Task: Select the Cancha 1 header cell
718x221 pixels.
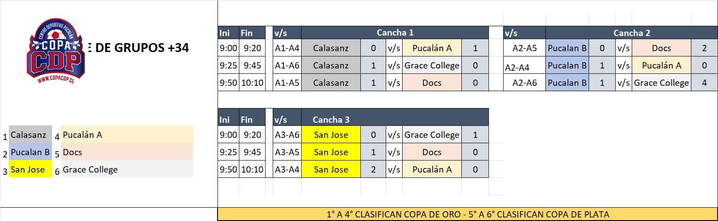Action: (x=395, y=32)
